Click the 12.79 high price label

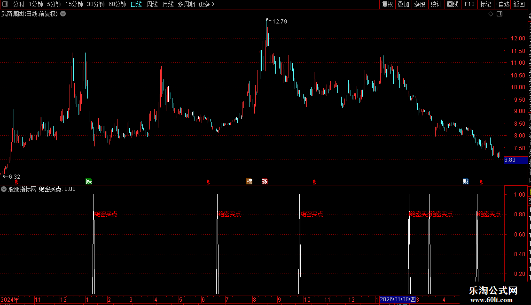(280, 22)
